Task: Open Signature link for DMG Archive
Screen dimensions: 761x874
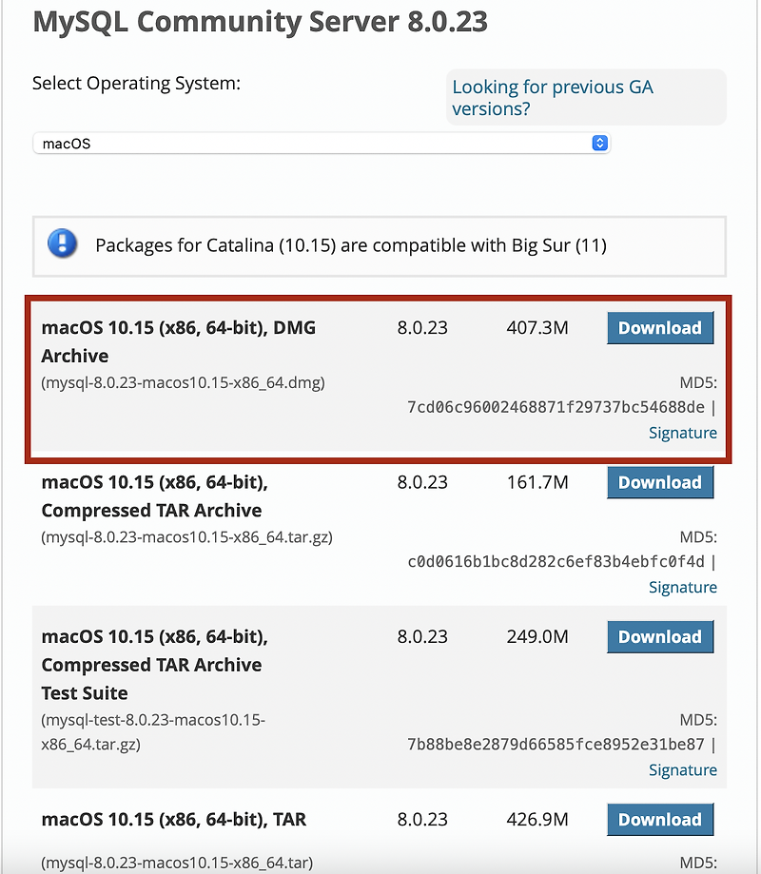Action: coord(682,433)
